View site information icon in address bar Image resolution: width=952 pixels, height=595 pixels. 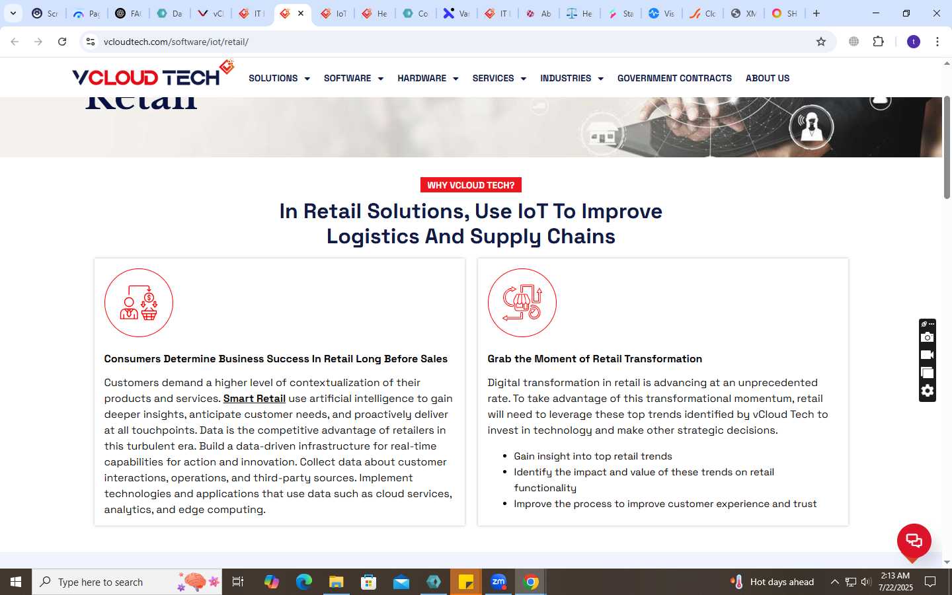click(91, 42)
